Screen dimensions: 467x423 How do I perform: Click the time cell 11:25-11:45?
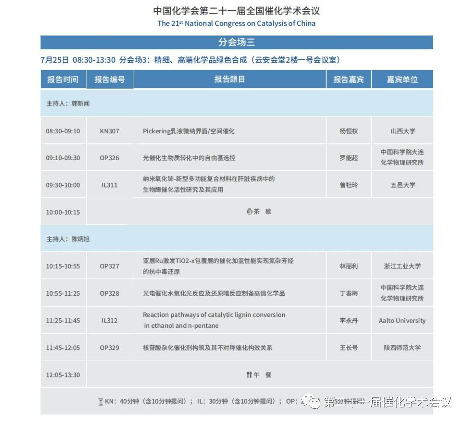pyautogui.click(x=63, y=320)
